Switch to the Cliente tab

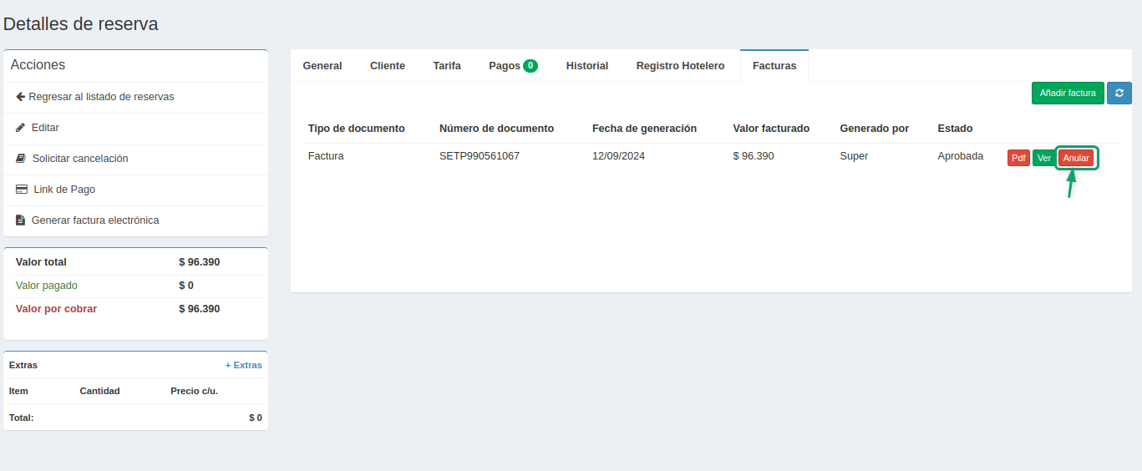[x=388, y=66]
